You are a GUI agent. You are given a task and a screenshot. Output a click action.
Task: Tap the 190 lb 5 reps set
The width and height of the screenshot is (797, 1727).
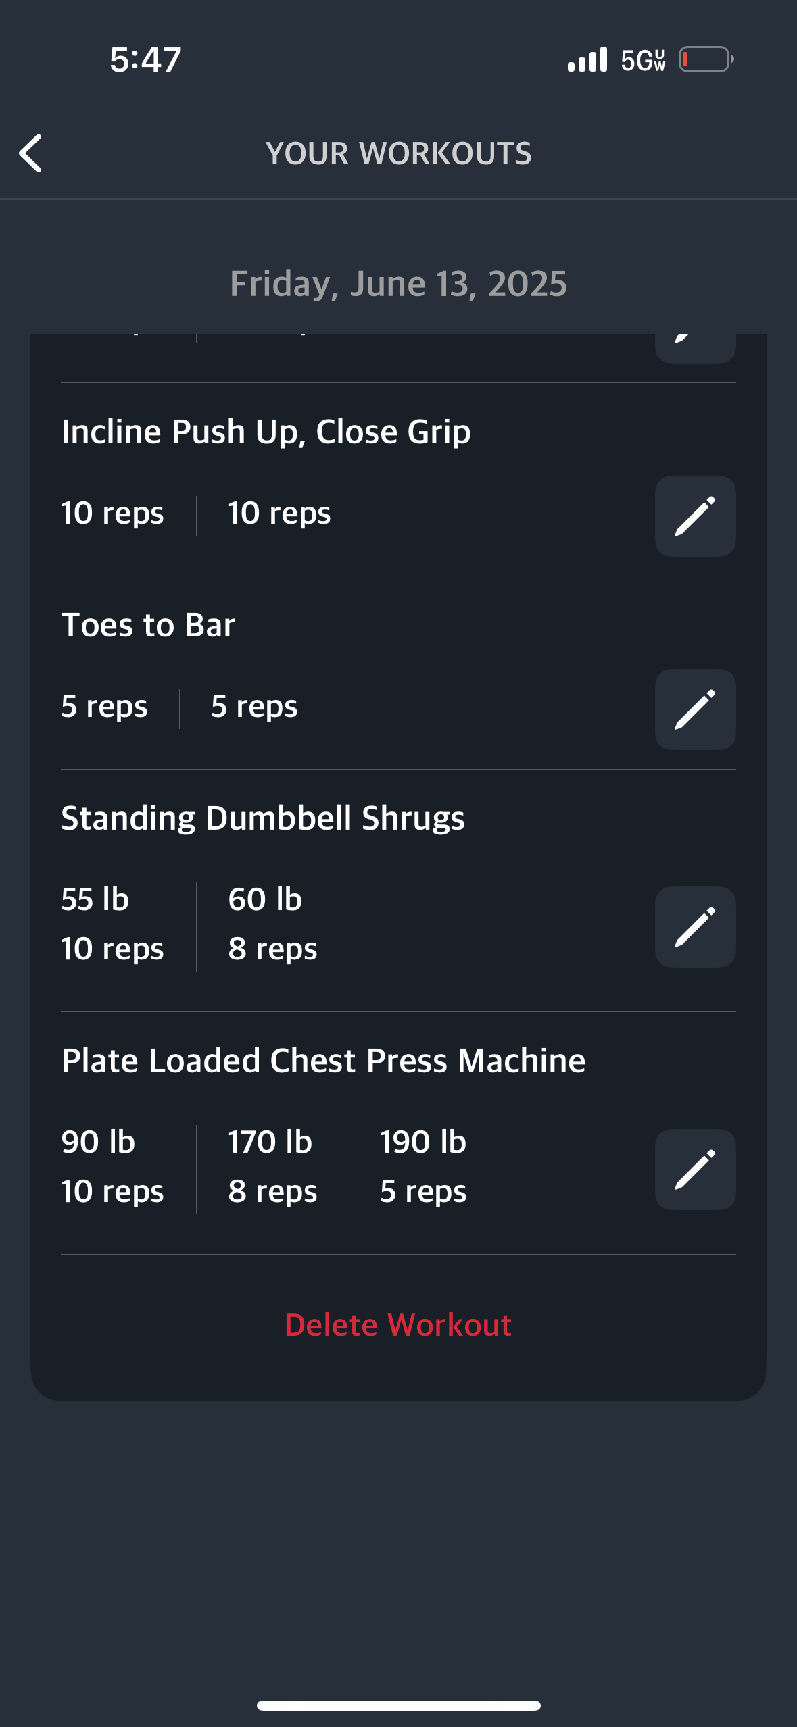[x=423, y=1166]
